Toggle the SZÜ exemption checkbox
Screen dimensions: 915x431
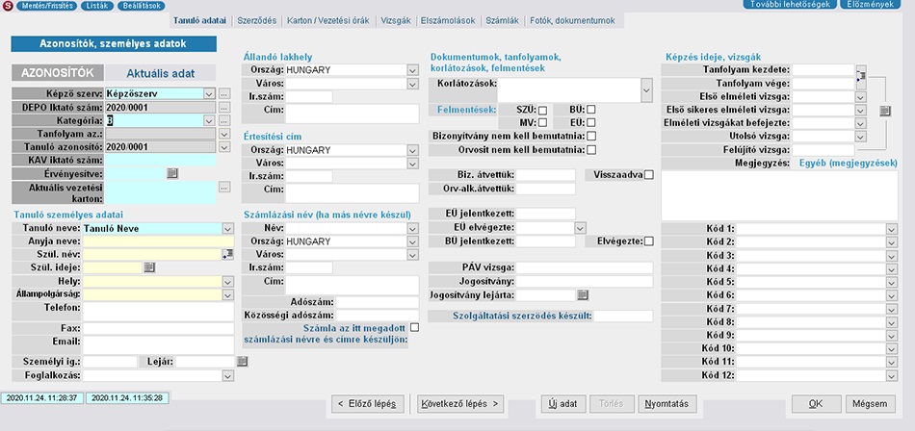click(x=542, y=110)
